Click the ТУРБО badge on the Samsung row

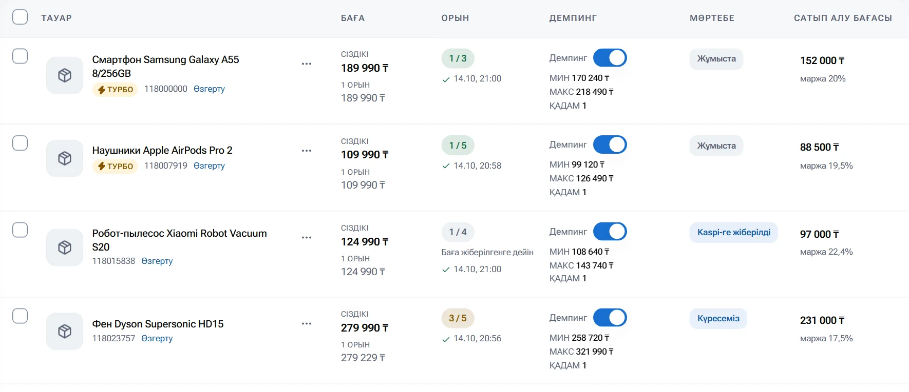tap(115, 89)
